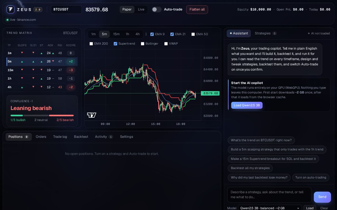Set chart timeframe to 1m
The image size is (337, 210).
(93, 34)
